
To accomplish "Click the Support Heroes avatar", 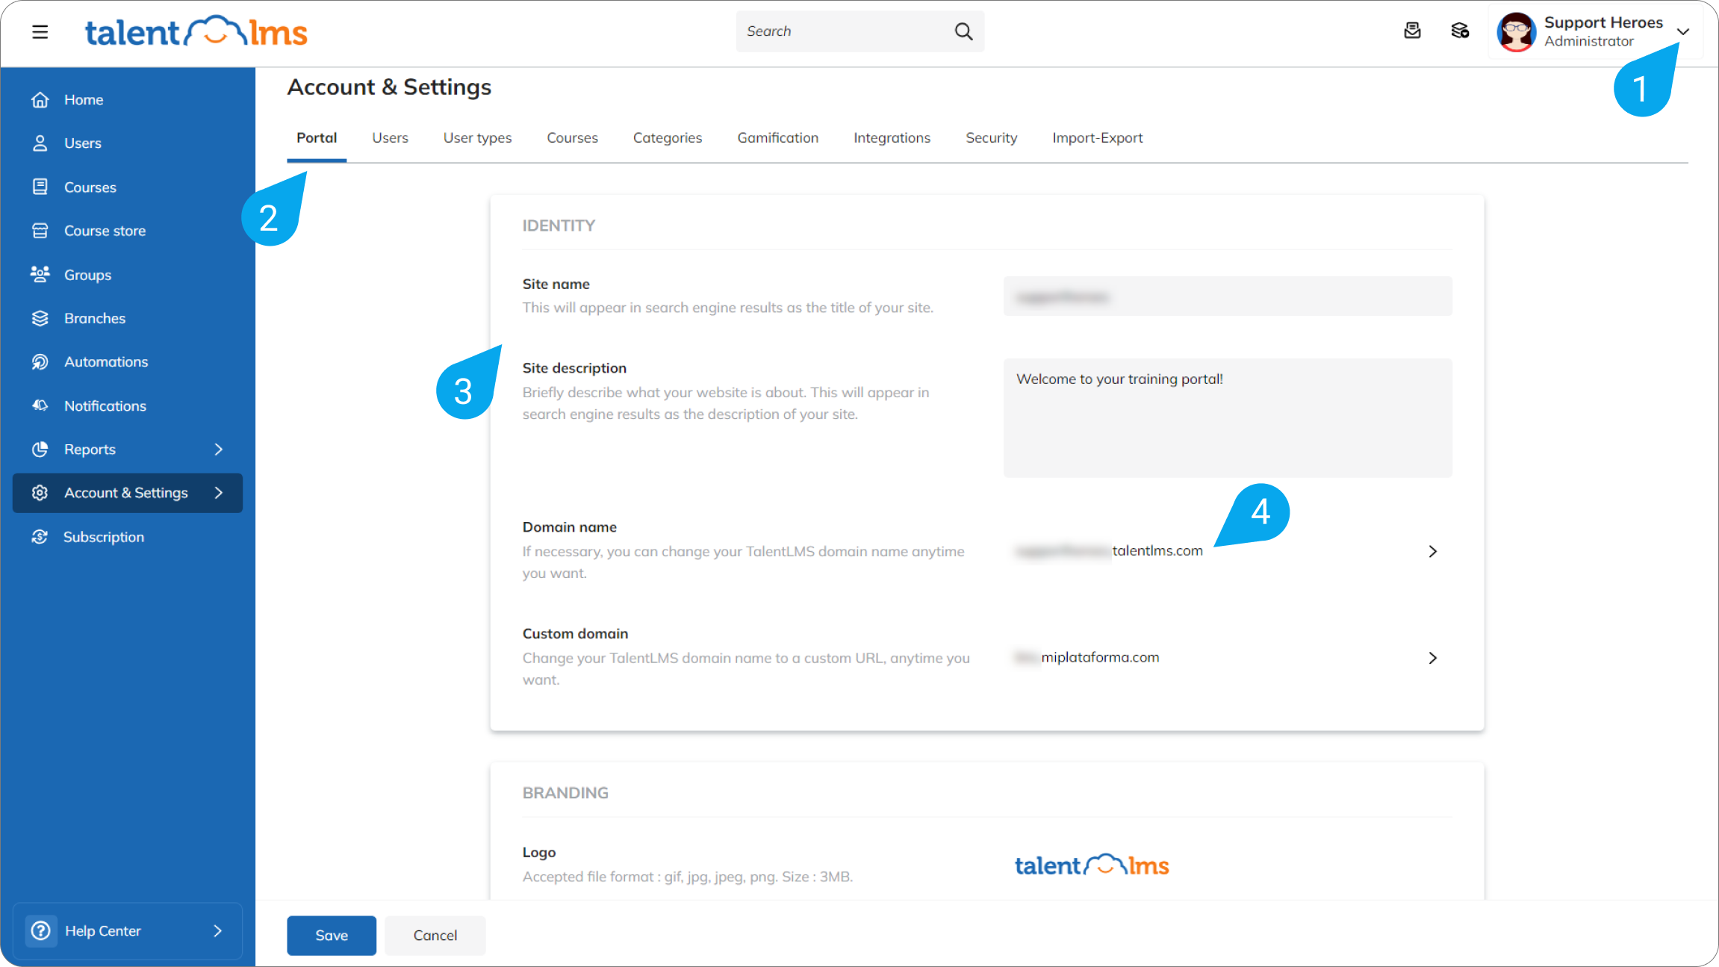I will [1517, 31].
